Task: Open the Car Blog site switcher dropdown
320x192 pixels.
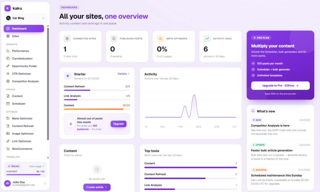Action: click(25, 18)
